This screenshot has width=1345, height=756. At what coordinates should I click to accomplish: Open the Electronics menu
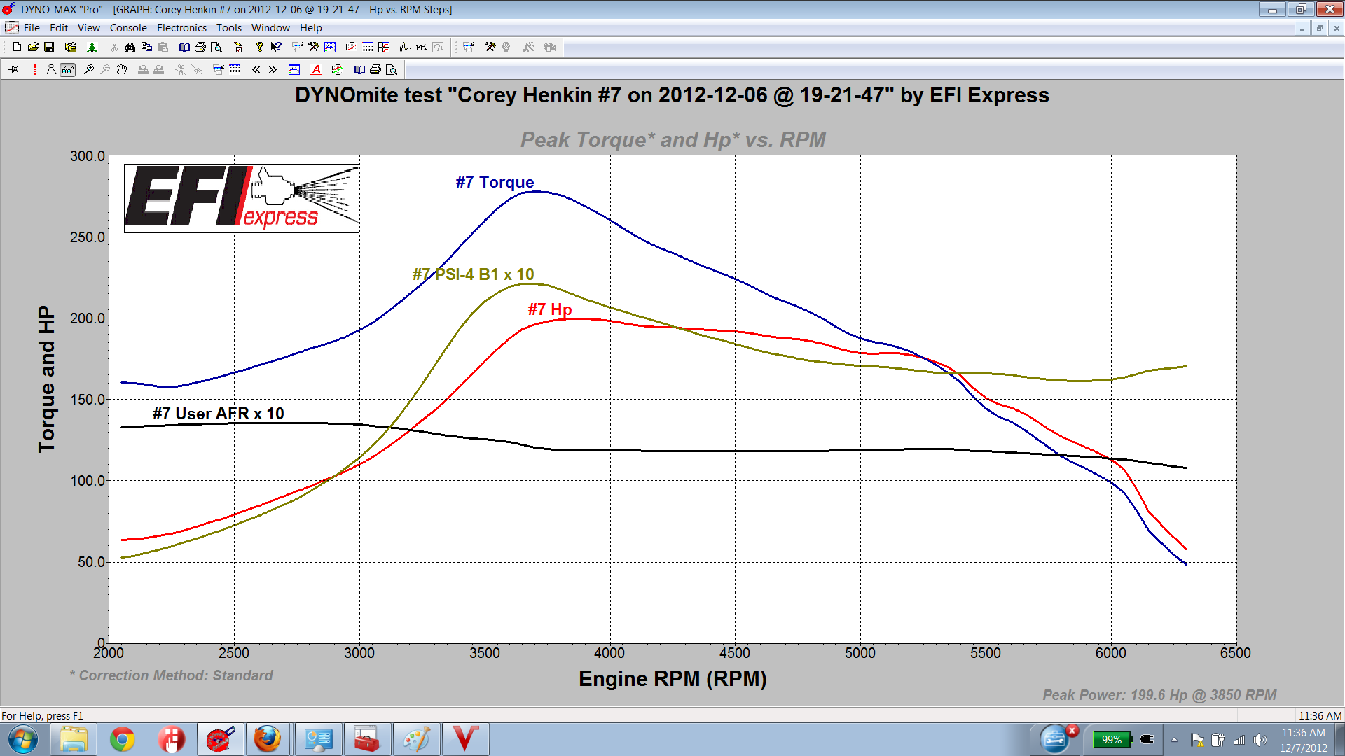181,28
